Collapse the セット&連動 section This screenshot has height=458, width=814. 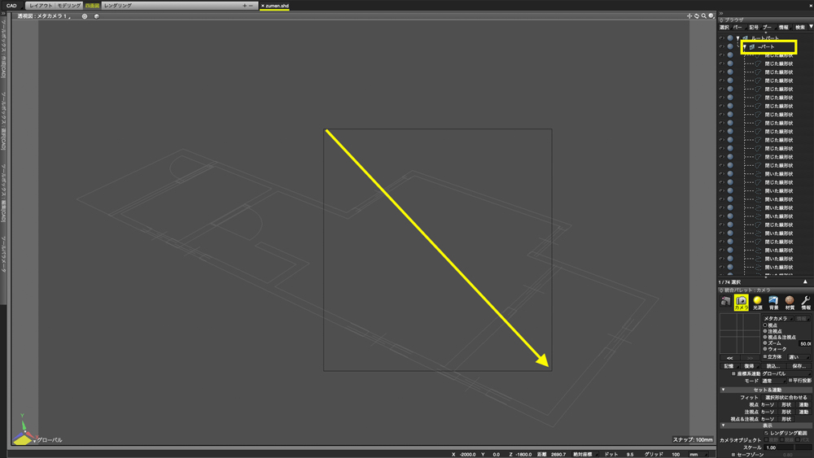pyautogui.click(x=723, y=390)
